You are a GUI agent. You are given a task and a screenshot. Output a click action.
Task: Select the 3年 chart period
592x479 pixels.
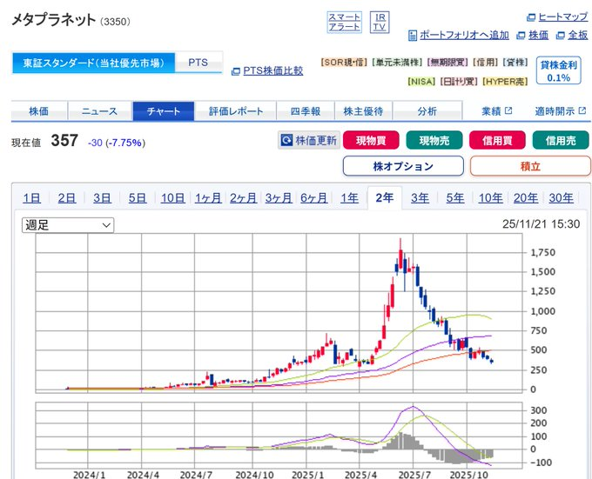pyautogui.click(x=420, y=198)
